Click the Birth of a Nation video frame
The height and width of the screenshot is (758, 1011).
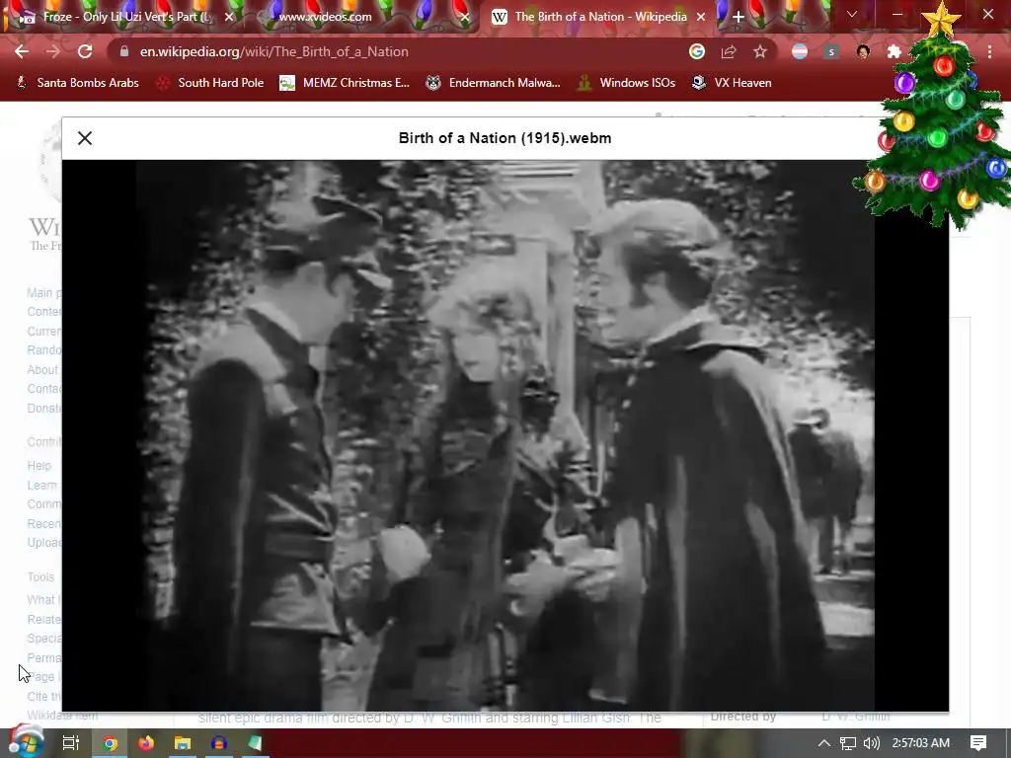[x=505, y=435]
